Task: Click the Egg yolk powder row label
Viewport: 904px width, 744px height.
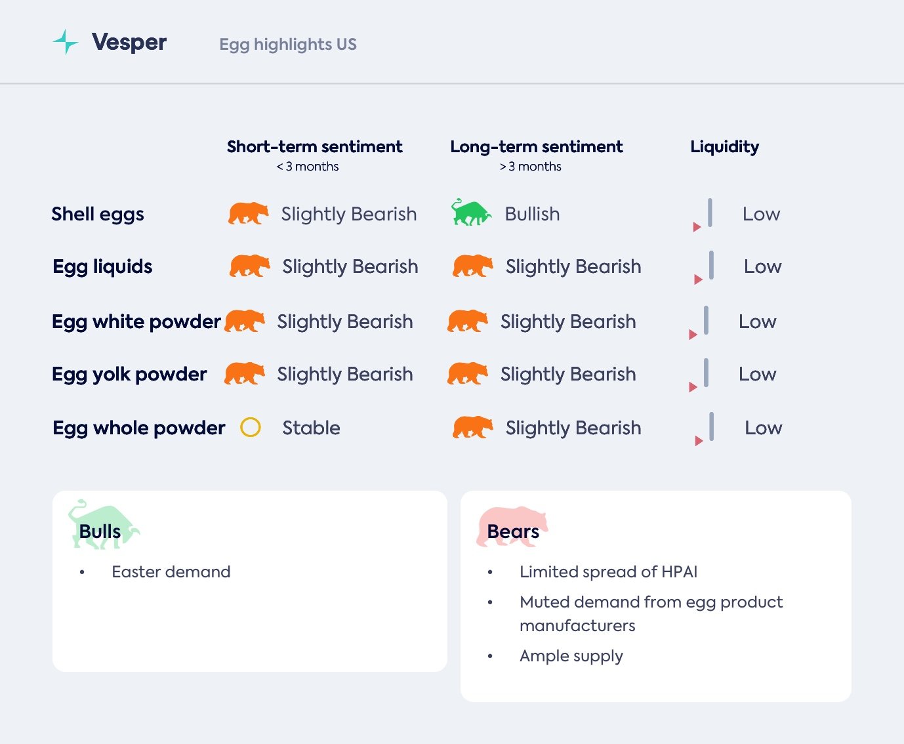Action: point(129,374)
